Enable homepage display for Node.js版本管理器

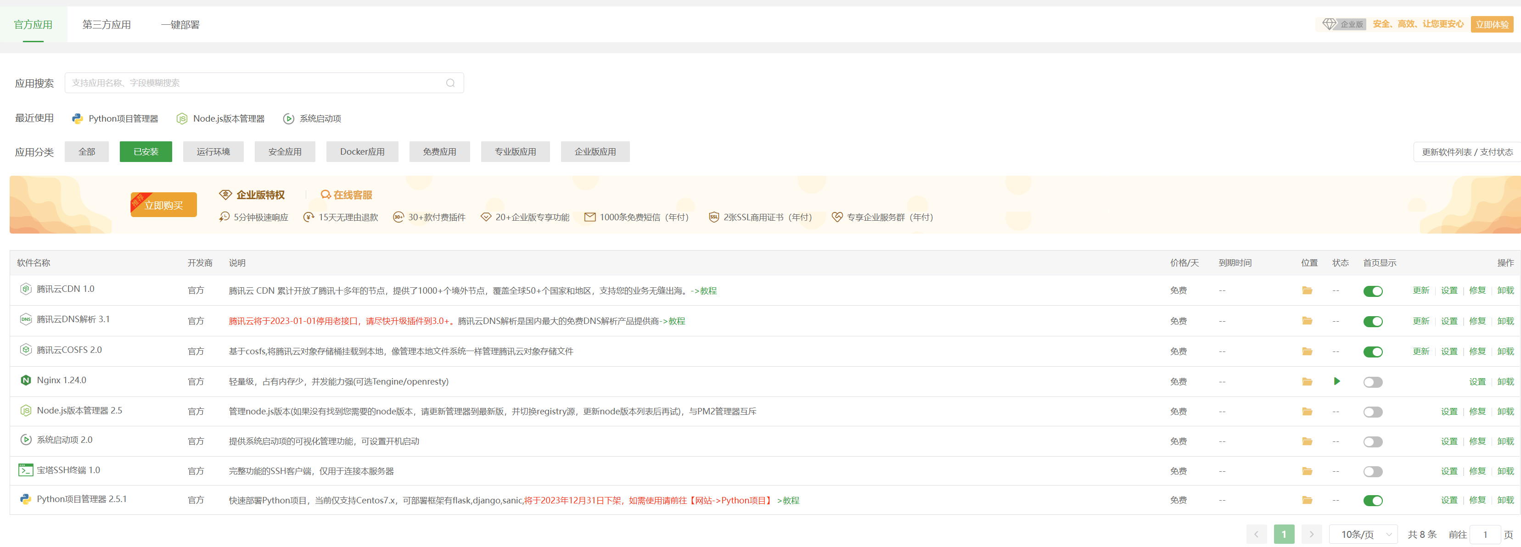coord(1373,413)
